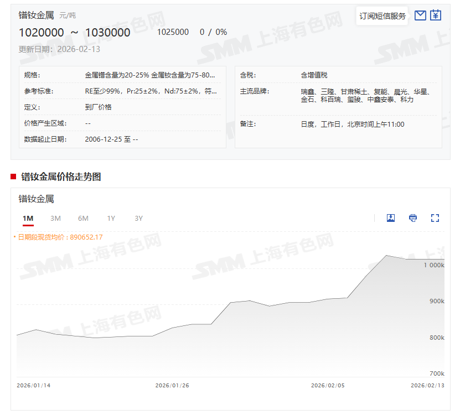This screenshot has height=415, width=455.
Task: Click the 2026/02/05 date on x-axis
Action: click(x=328, y=386)
